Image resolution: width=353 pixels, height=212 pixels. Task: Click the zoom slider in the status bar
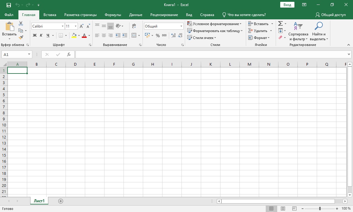[x=320, y=209]
